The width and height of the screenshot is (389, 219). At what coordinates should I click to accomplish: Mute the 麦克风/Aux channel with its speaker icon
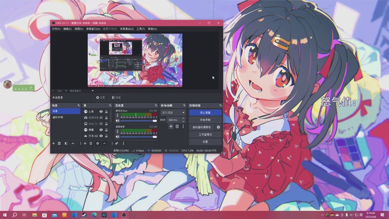tap(117, 121)
